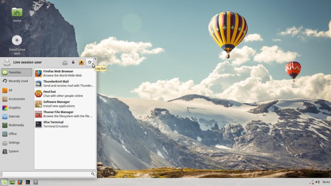The width and height of the screenshot is (331, 186).
Task: Click the search magnifier icon
Action: coord(93,174)
